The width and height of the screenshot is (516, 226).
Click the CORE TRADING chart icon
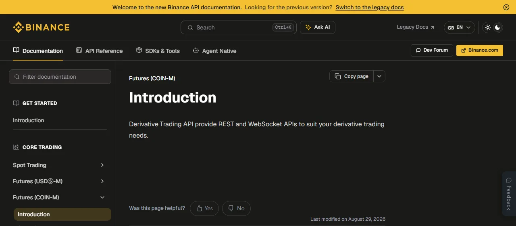[16, 147]
